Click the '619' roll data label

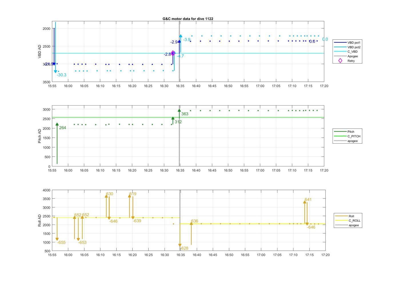pyautogui.click(x=133, y=194)
